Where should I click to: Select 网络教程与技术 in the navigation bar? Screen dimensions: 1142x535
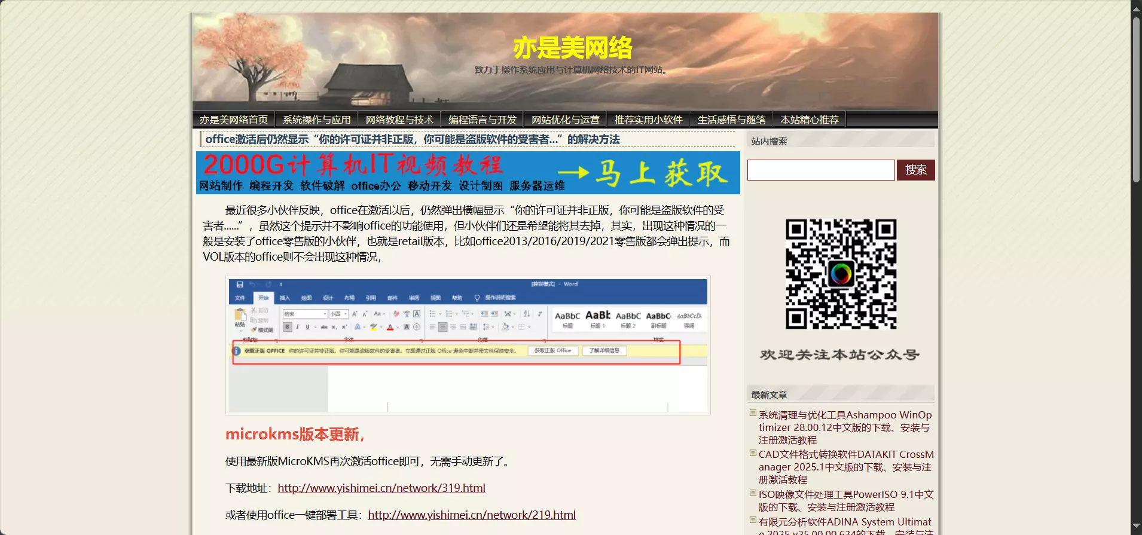pyautogui.click(x=400, y=120)
